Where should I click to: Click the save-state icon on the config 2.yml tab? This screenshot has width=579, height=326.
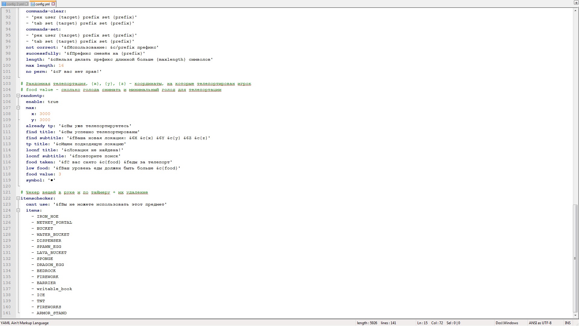pyautogui.click(x=4, y=4)
